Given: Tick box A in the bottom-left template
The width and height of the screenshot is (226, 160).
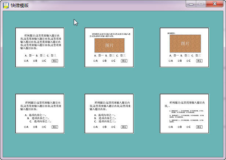Looking at the screenshot, I should pos(25,127).
